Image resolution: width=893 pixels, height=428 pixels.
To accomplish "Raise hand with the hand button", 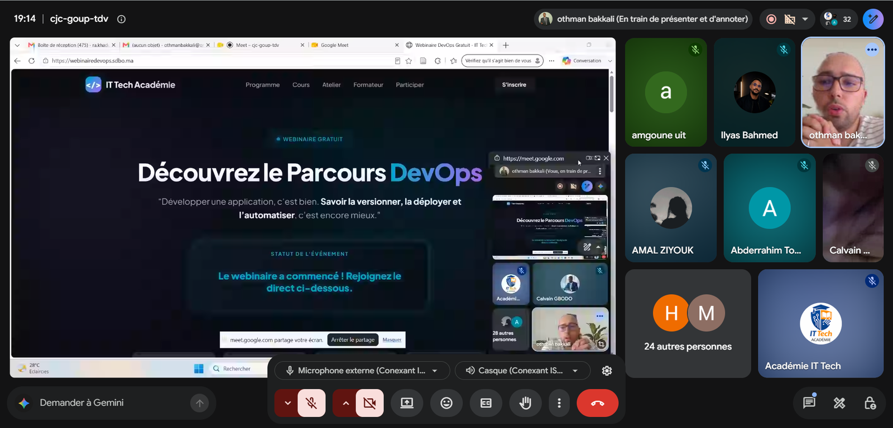I will [x=525, y=403].
